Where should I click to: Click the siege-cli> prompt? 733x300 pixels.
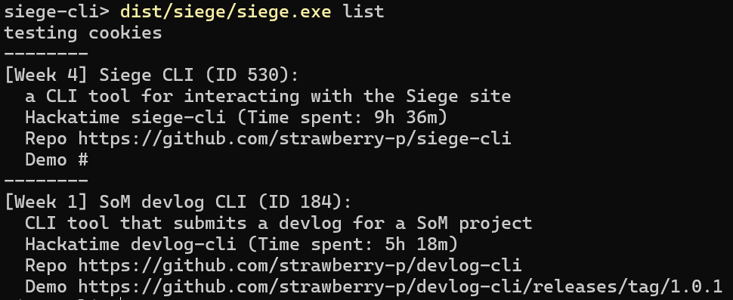[x=57, y=11]
